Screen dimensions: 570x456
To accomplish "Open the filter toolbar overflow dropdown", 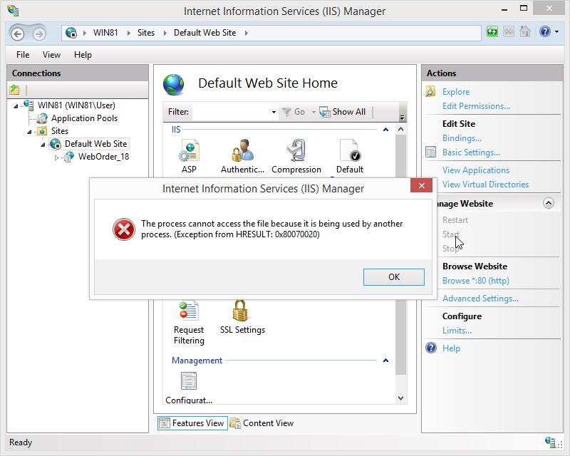I will point(402,118).
